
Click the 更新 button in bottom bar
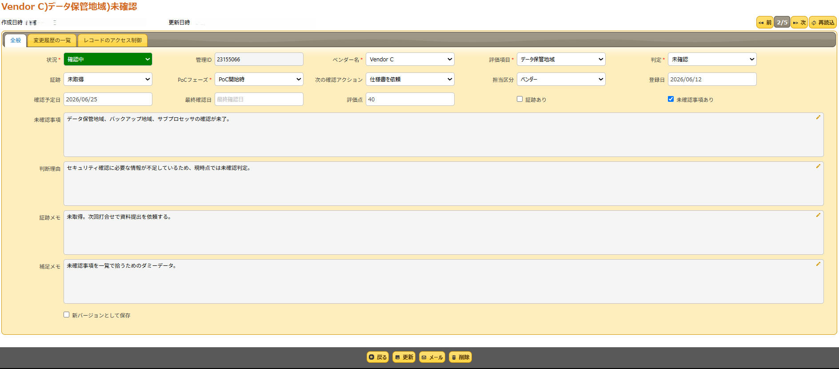click(x=404, y=357)
